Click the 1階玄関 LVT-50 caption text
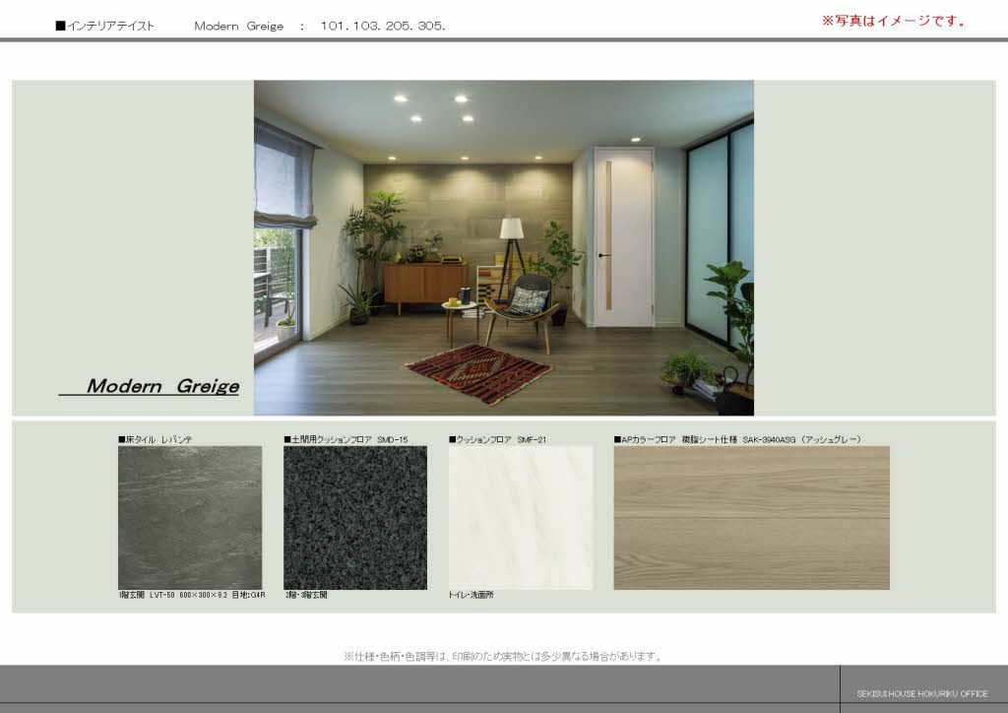The image size is (1008, 713). [x=192, y=596]
